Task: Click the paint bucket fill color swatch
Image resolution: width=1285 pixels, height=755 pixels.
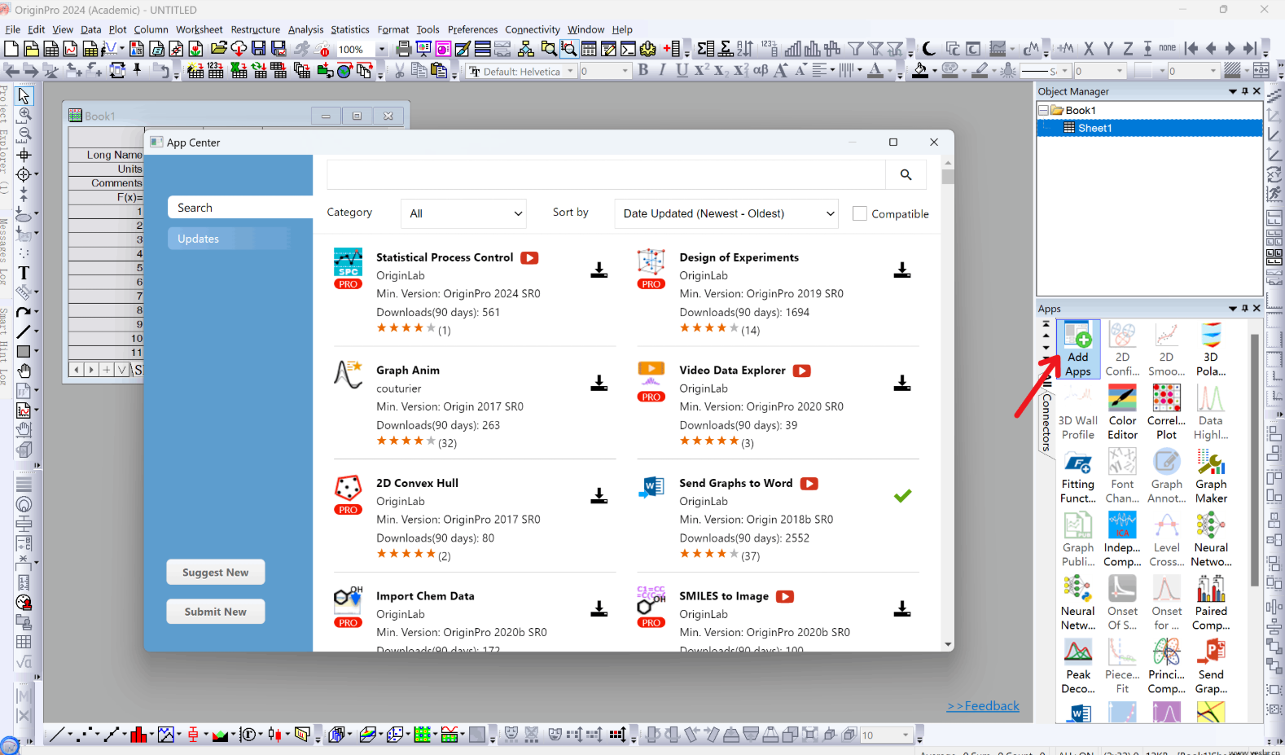Action: coord(920,70)
